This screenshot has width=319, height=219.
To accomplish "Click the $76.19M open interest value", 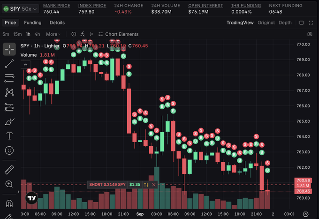I will pyautogui.click(x=198, y=12).
